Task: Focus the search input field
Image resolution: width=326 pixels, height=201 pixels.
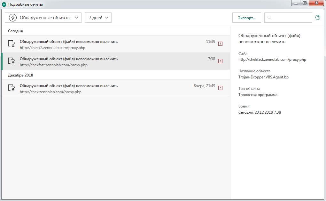Action: click(291, 18)
